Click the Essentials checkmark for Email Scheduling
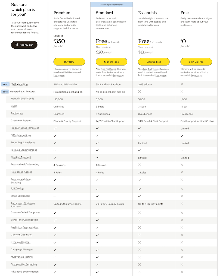This screenshot has height=278, width=223. 139,196
